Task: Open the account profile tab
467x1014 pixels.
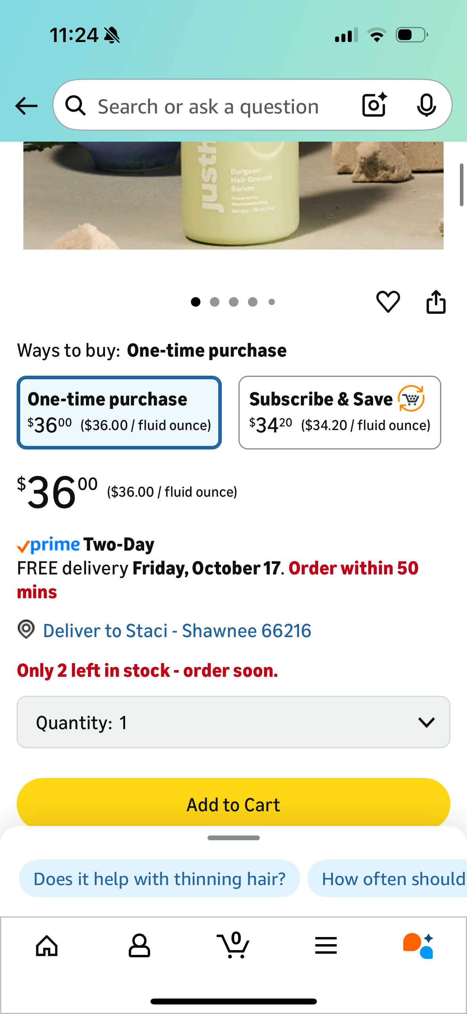Action: 139,946
